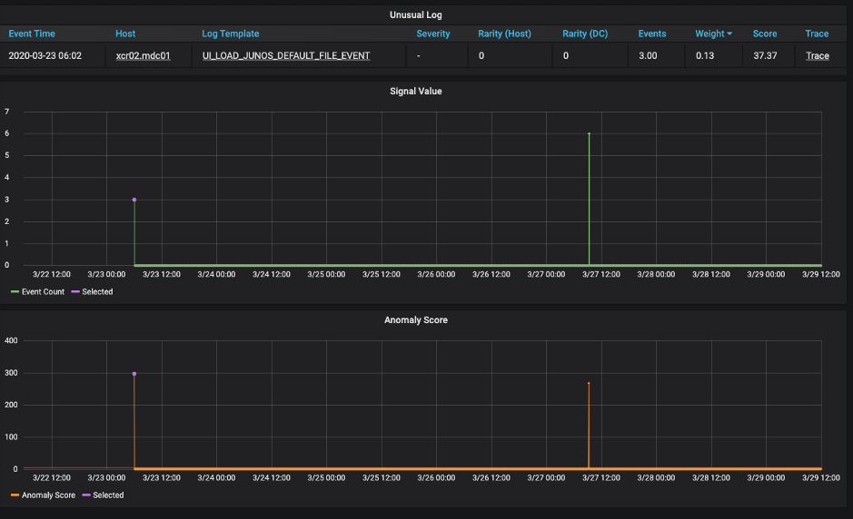Select the Weight value 0.13
853x519 pixels.
[705, 55]
